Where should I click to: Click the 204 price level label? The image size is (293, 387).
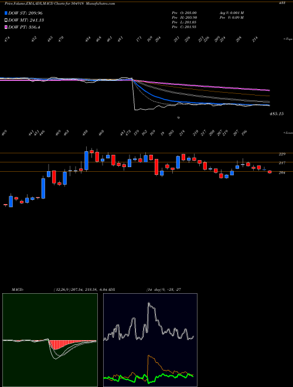coord(282,173)
